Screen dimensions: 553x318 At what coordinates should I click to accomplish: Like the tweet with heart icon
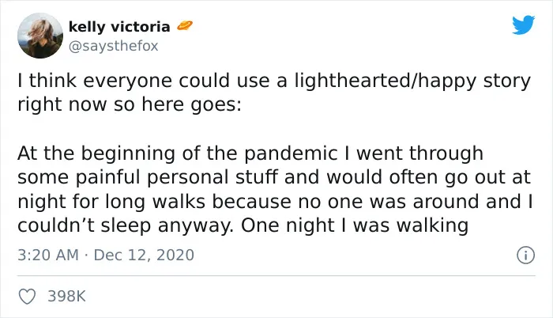click(x=27, y=296)
